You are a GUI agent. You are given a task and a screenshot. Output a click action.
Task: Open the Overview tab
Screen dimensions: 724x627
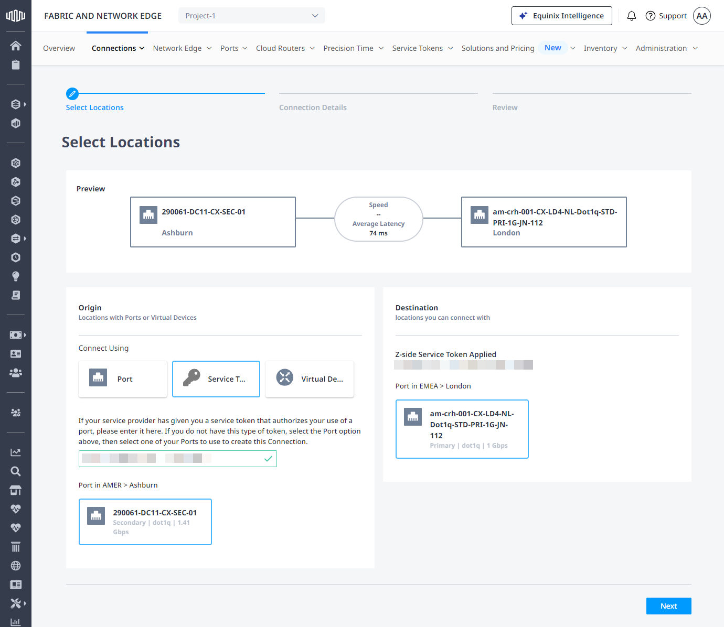pyautogui.click(x=59, y=48)
